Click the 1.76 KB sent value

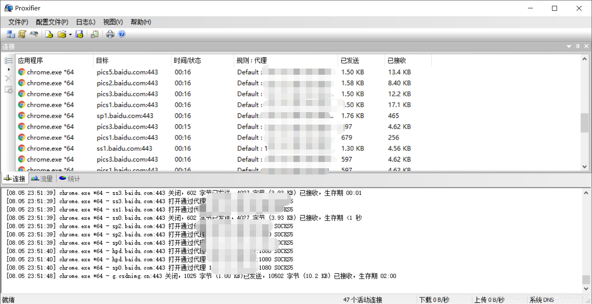pyautogui.click(x=353, y=115)
